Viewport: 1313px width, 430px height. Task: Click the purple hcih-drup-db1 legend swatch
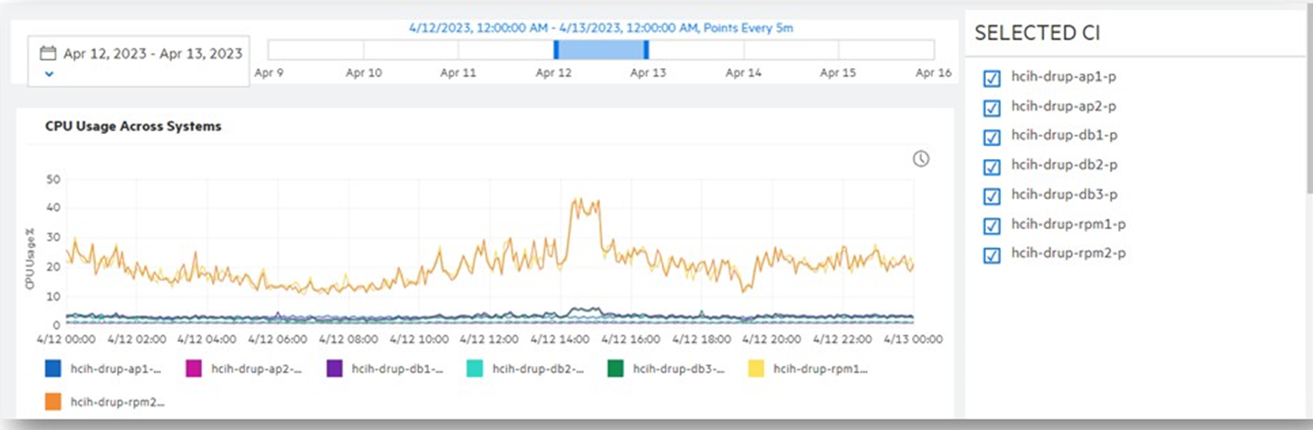[334, 368]
